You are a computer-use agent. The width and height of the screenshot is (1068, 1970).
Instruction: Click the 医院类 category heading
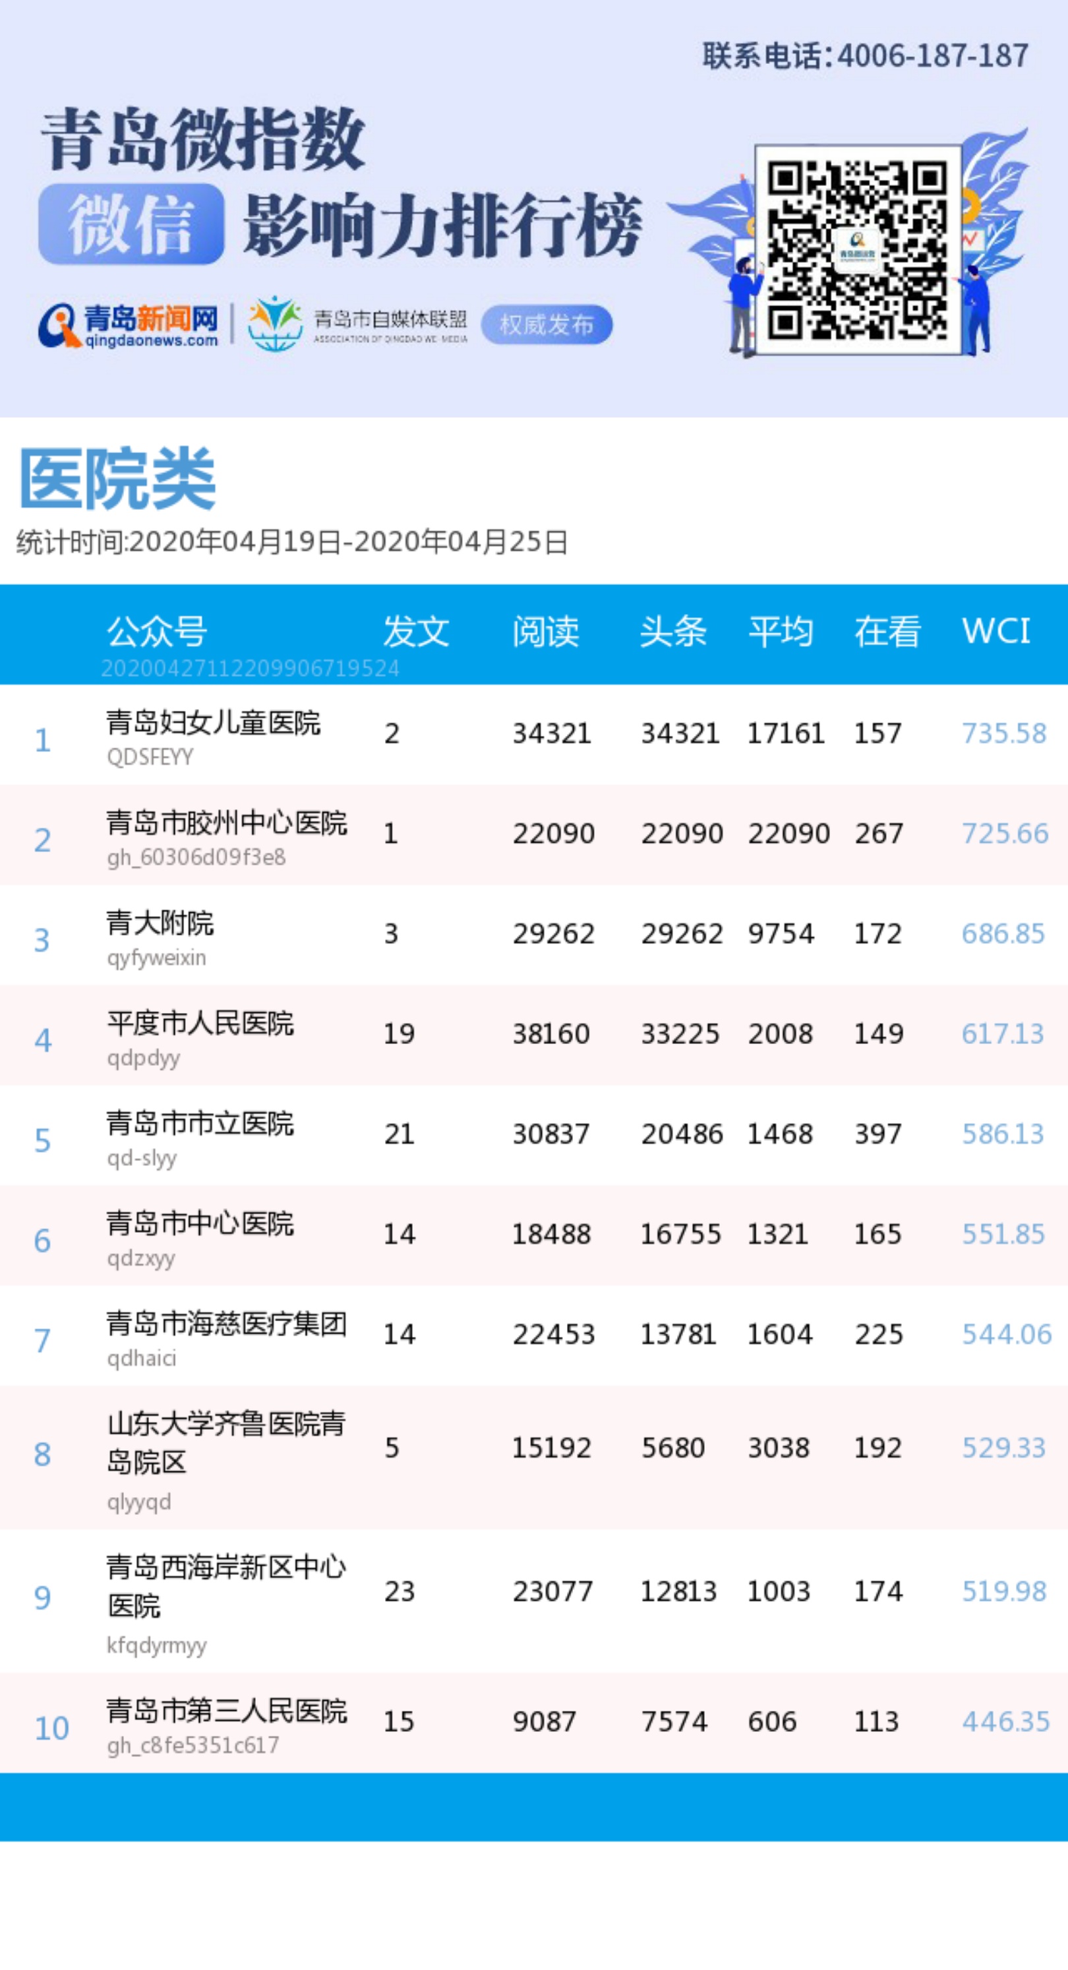[117, 478]
